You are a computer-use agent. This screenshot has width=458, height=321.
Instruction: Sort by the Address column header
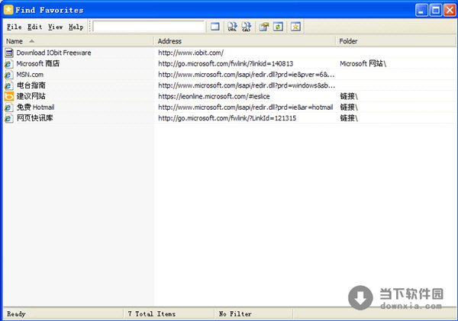(x=245, y=41)
